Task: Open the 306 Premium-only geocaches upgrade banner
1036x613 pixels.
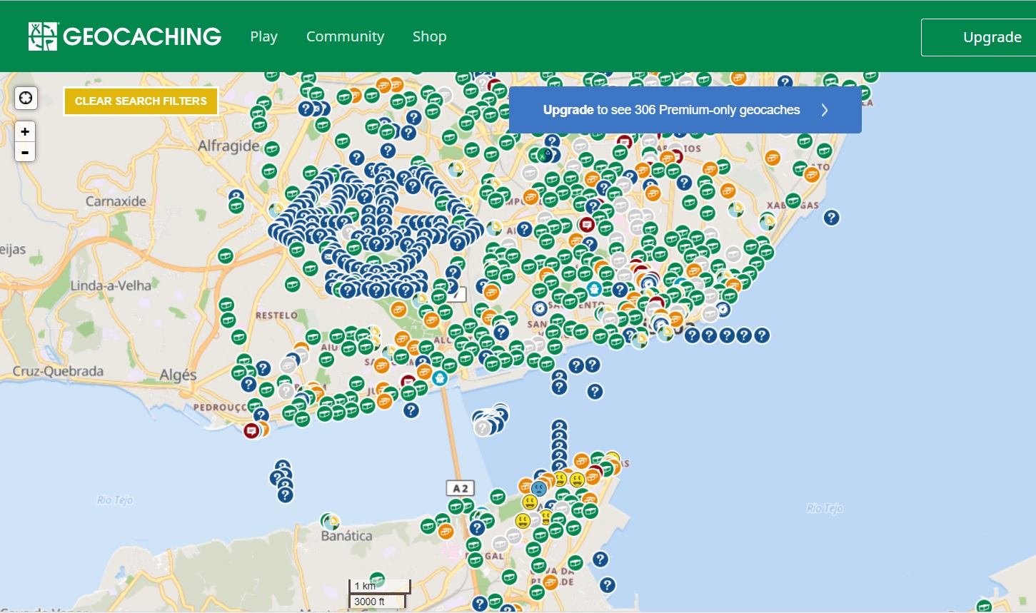Action: coord(685,110)
